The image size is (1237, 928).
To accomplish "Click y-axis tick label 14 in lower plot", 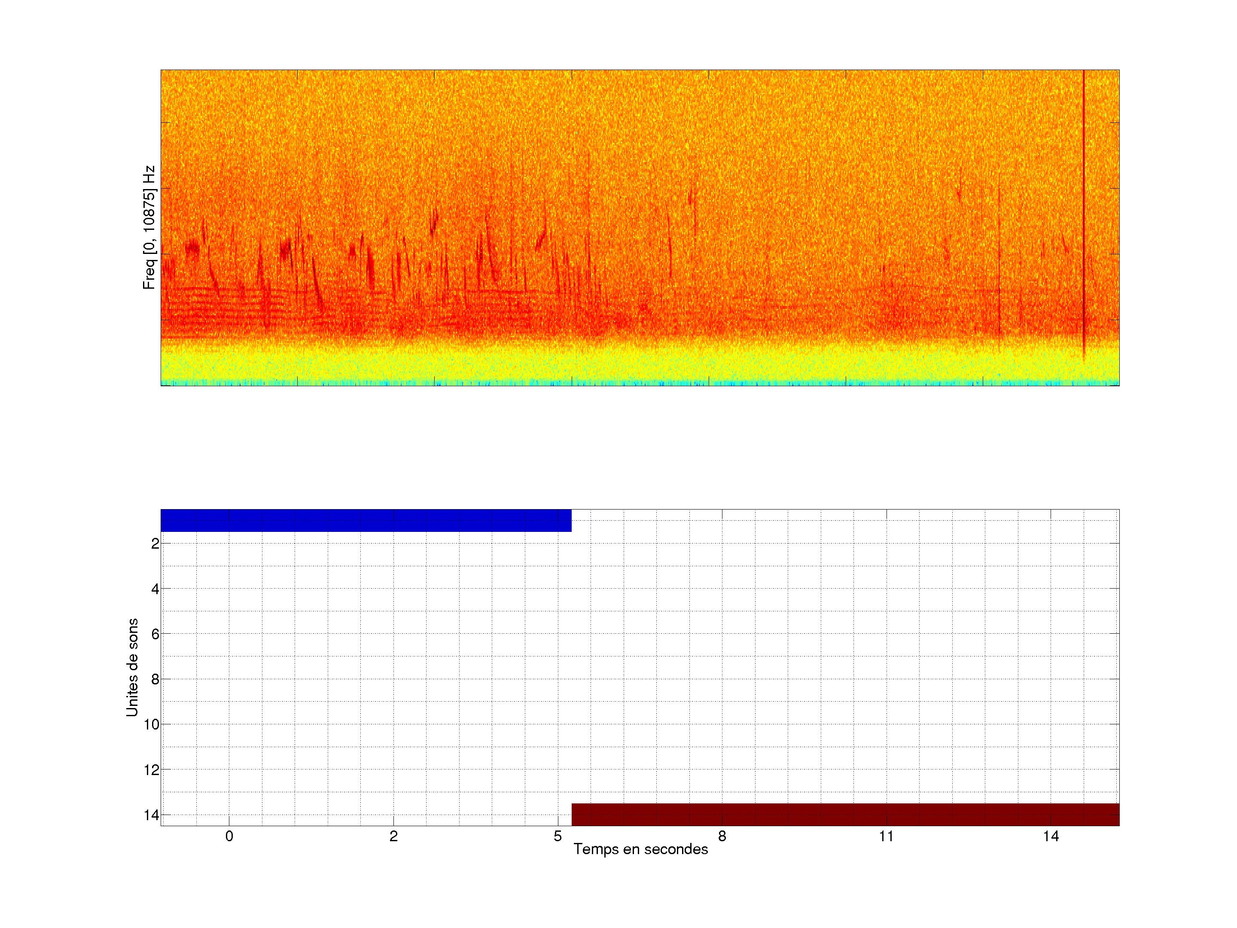I will click(x=152, y=815).
